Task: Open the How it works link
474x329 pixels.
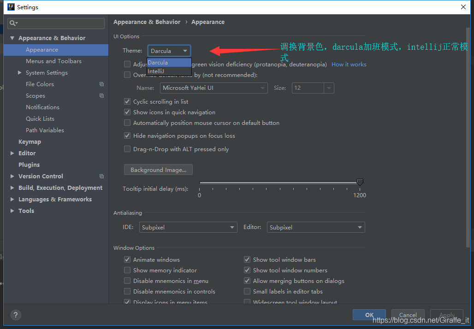Action: tap(349, 65)
